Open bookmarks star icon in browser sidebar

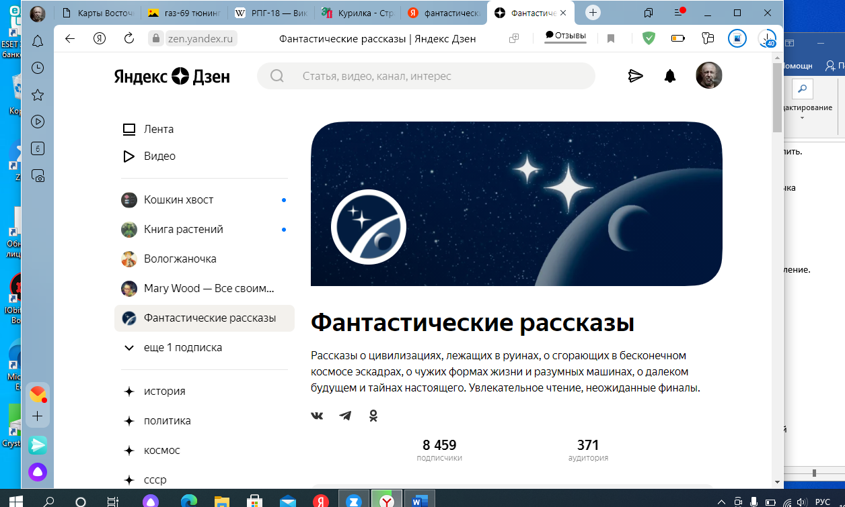click(x=38, y=95)
